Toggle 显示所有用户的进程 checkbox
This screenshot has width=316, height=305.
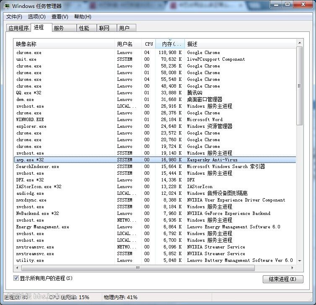pos(16,278)
